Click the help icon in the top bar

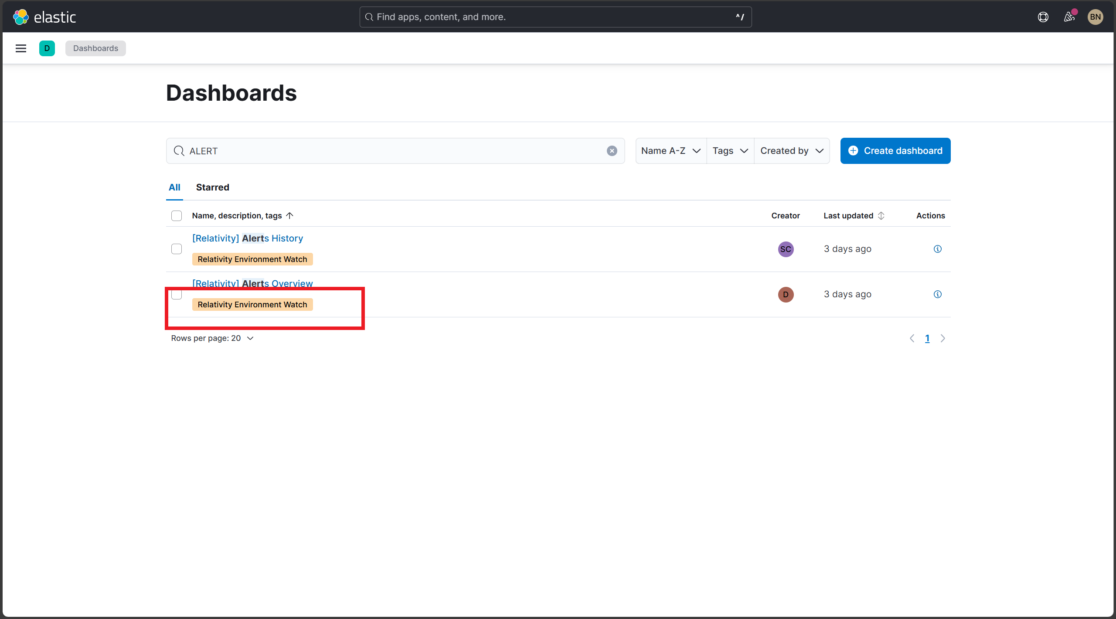point(1043,17)
